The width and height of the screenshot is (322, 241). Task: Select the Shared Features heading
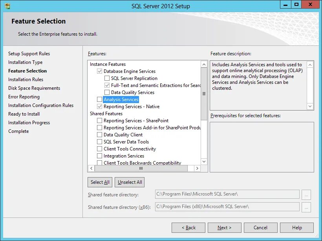106,114
